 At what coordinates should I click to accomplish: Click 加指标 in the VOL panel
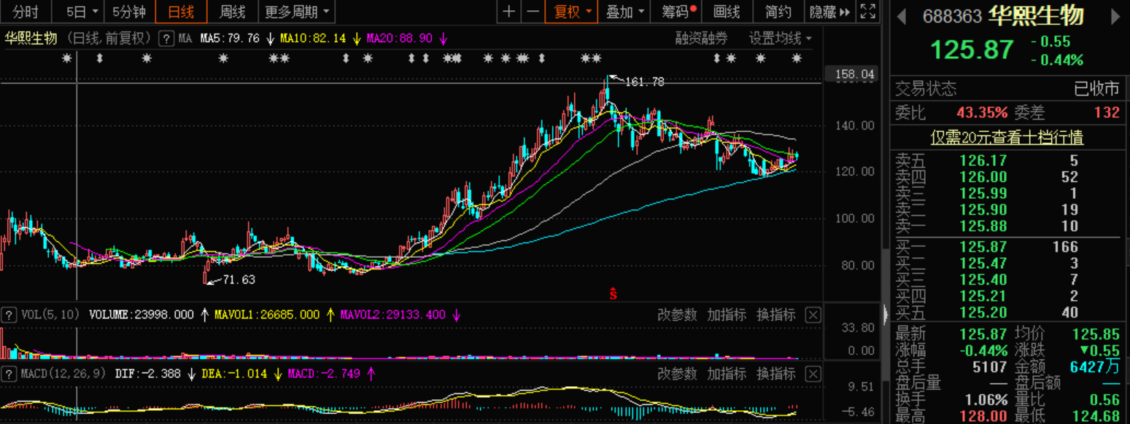[727, 315]
